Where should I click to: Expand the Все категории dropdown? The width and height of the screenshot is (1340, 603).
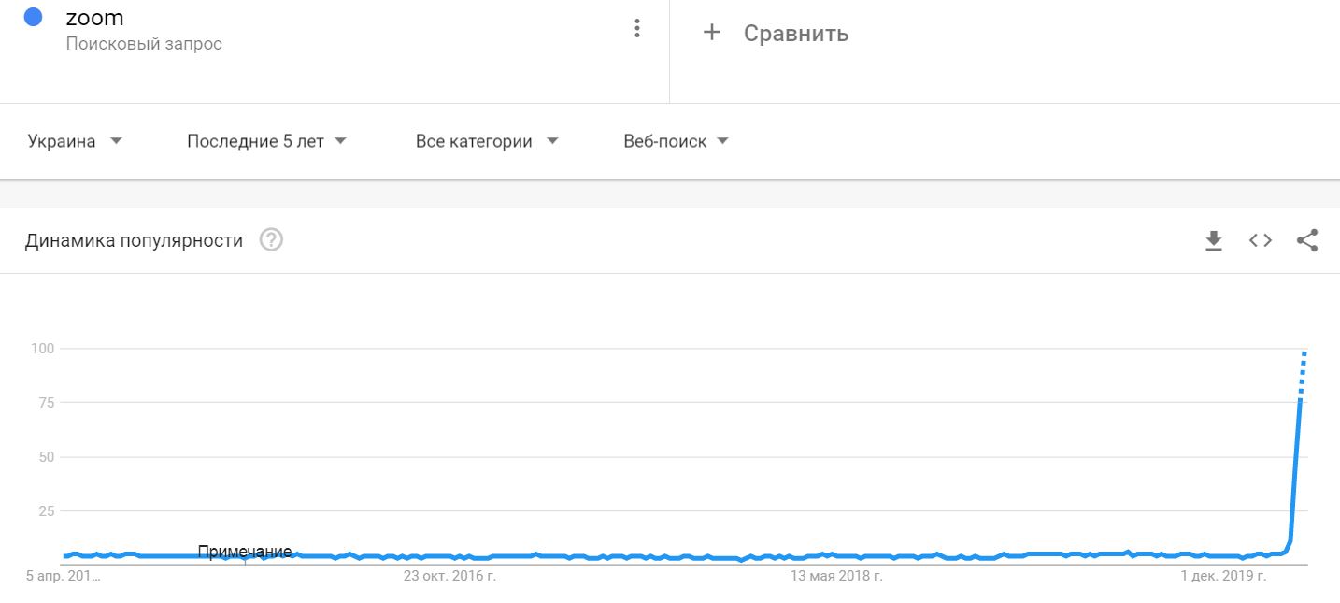point(487,142)
